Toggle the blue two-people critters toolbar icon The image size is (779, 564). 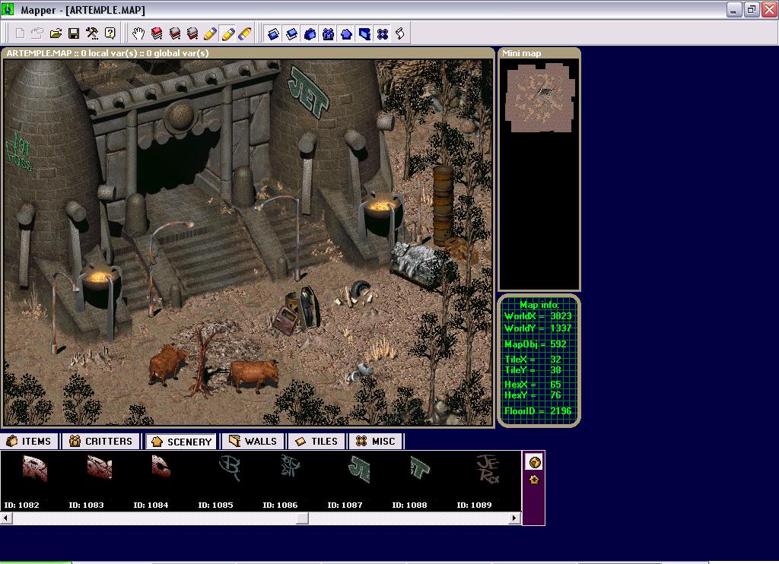(x=328, y=33)
